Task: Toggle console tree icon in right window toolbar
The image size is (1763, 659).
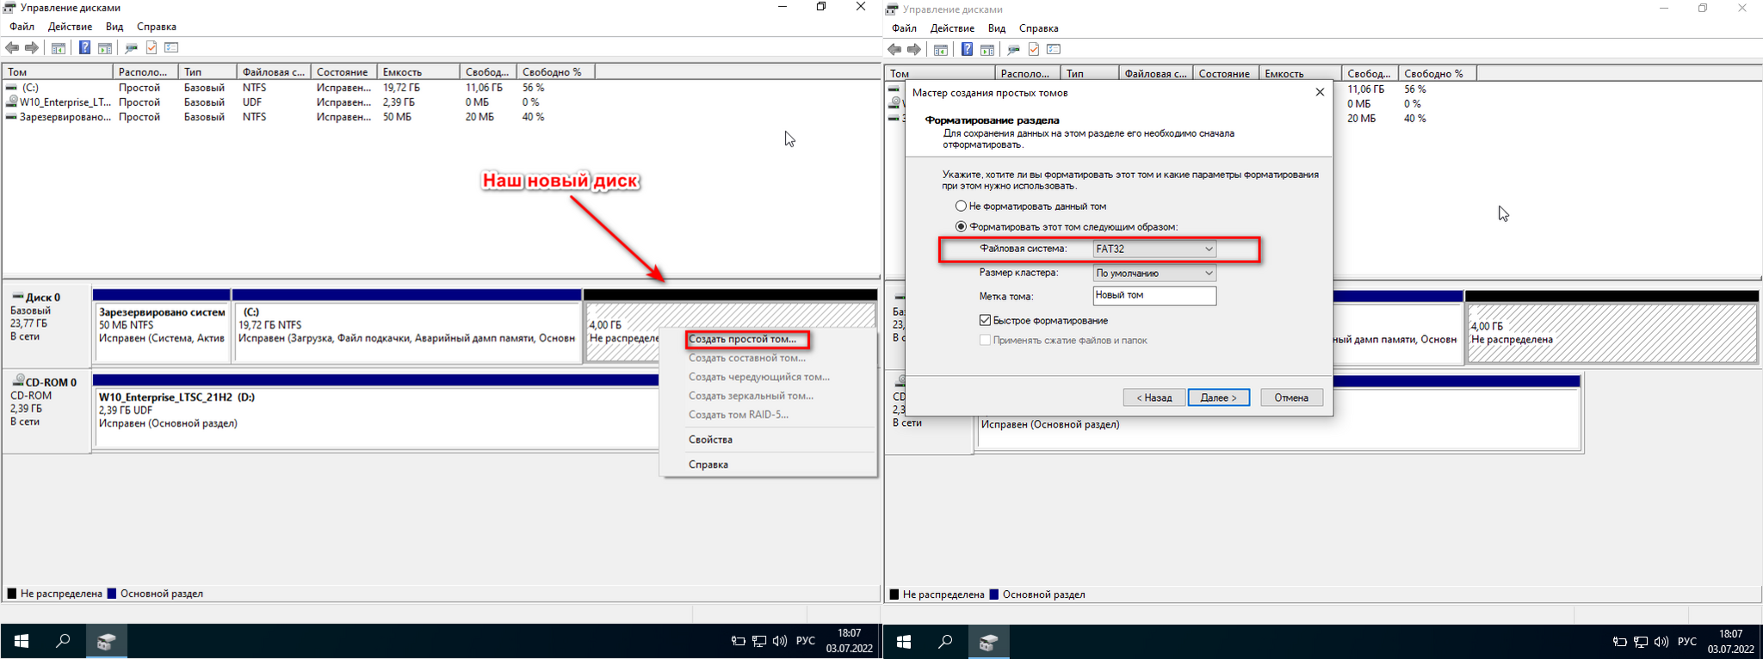Action: 941,50
